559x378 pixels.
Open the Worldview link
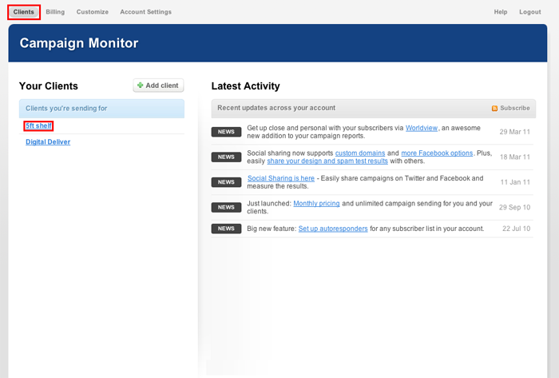(x=422, y=128)
